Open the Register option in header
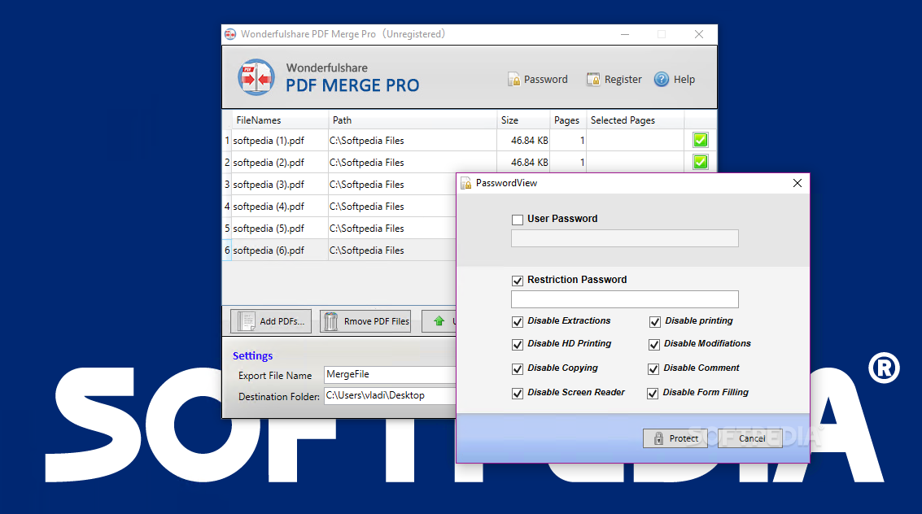The image size is (922, 514). (614, 80)
